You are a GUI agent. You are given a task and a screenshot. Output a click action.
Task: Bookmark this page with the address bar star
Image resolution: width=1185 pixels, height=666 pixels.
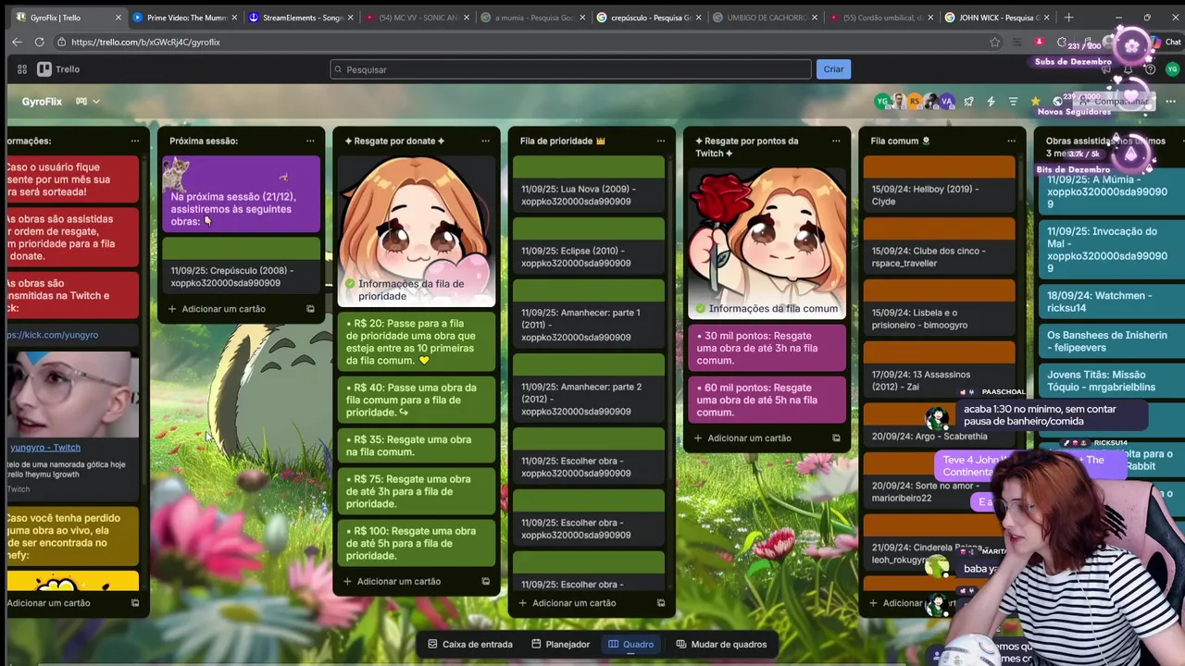point(994,42)
